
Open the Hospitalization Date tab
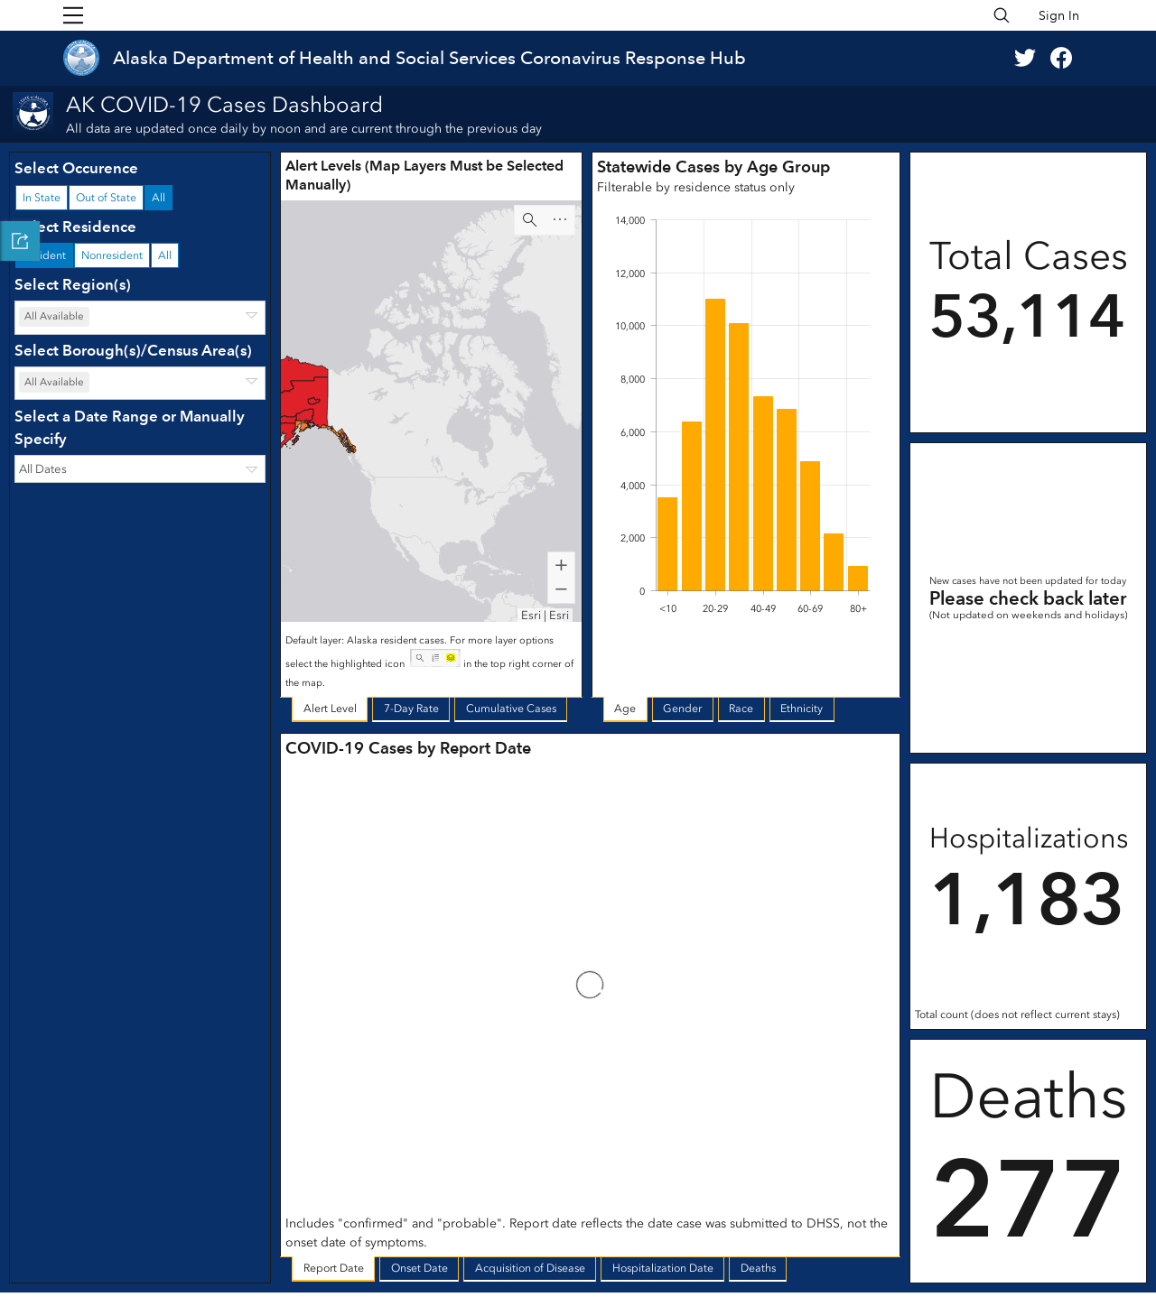pos(662,1268)
